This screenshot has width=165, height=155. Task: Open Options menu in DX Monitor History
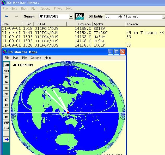(x=45, y=9)
